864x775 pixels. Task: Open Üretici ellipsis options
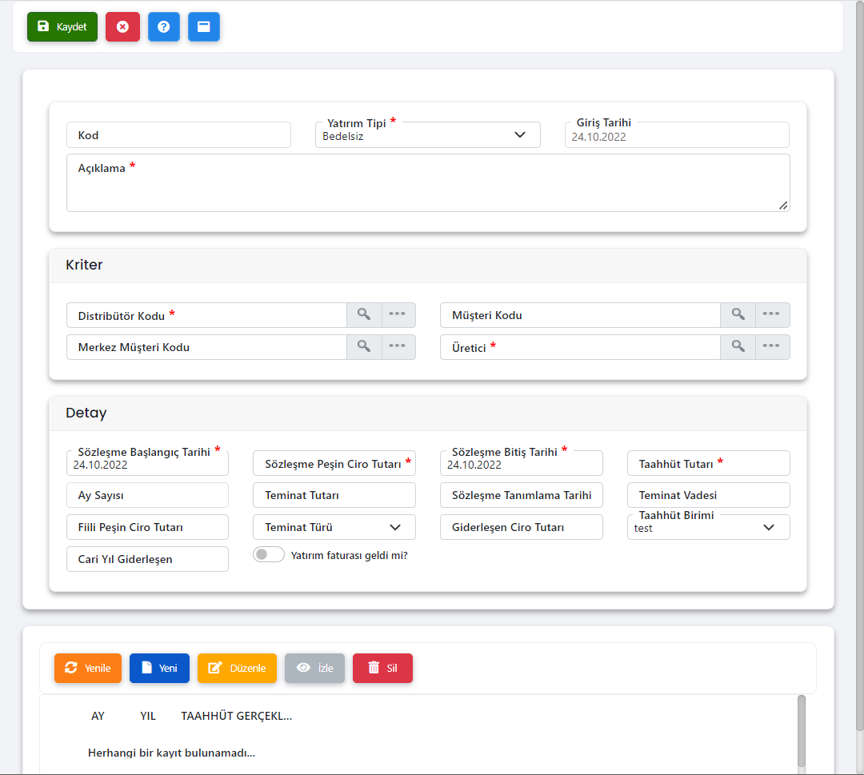pos(771,347)
